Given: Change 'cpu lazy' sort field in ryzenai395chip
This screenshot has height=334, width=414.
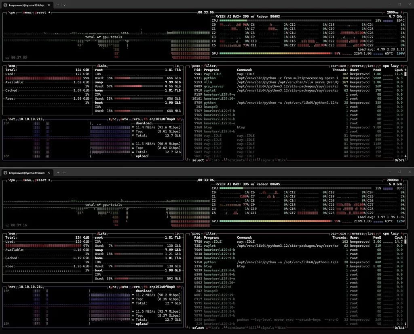Looking at the screenshot, I should pyautogui.click(x=391, y=66).
